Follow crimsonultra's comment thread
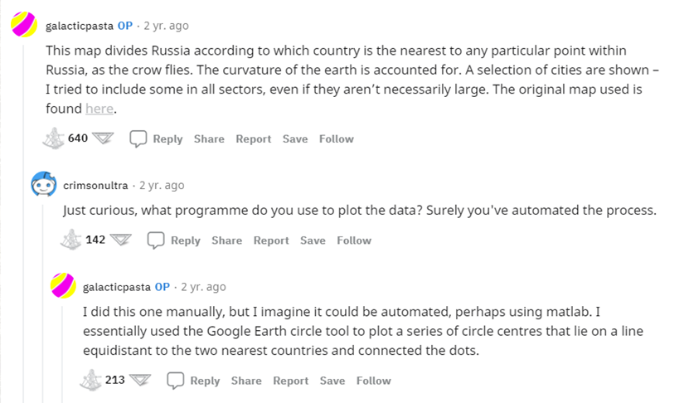Image resolution: width=689 pixels, height=403 pixels. point(354,240)
